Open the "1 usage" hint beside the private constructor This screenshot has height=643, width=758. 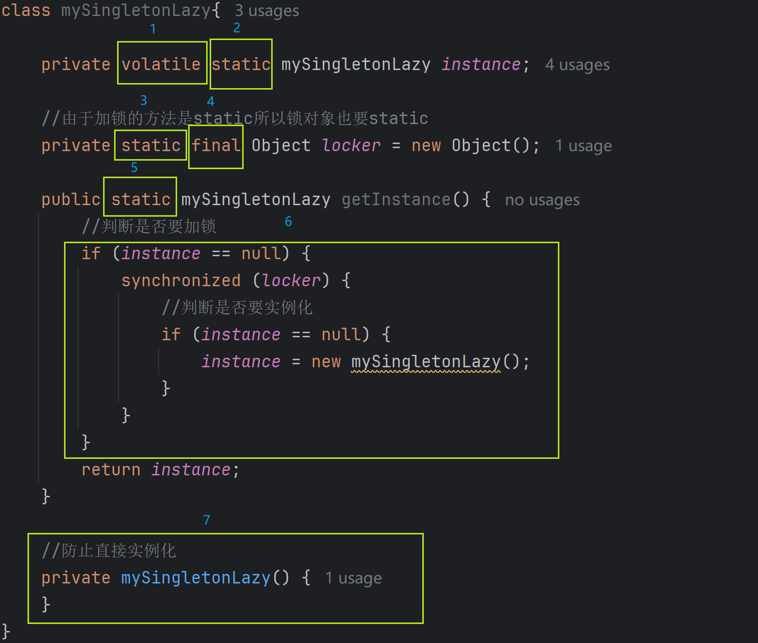pos(353,578)
